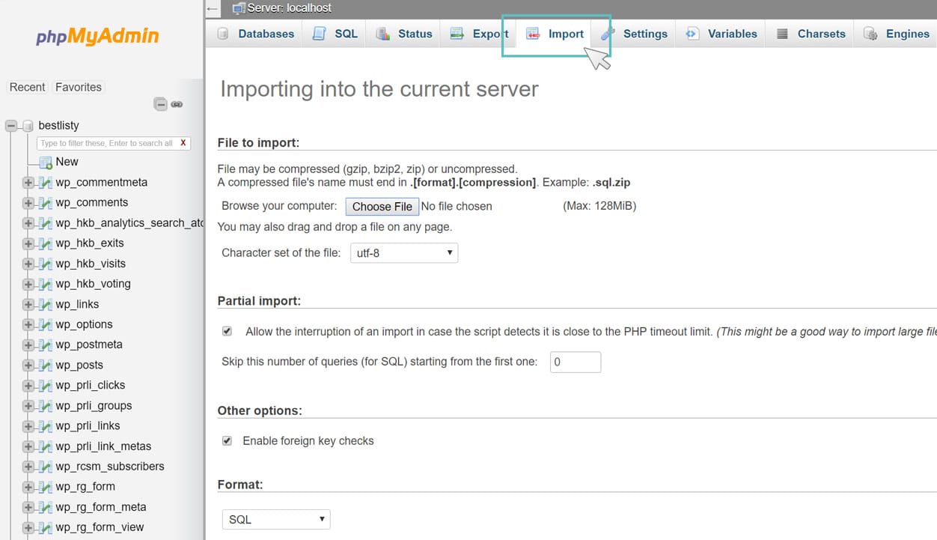Click the skip queries number field
The image size is (937, 540).
576,362
